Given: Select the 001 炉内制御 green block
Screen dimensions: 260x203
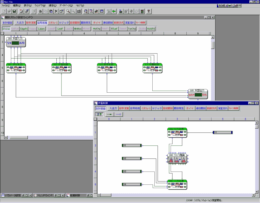Looking at the screenshot, I should [x=16, y=68].
